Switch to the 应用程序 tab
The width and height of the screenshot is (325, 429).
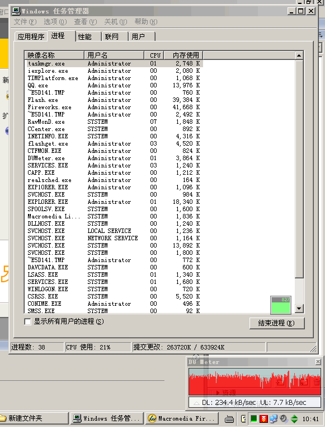point(31,36)
